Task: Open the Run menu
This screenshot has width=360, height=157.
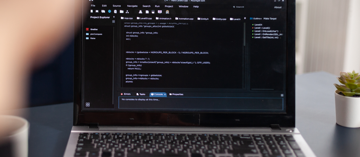Action: (157, 6)
